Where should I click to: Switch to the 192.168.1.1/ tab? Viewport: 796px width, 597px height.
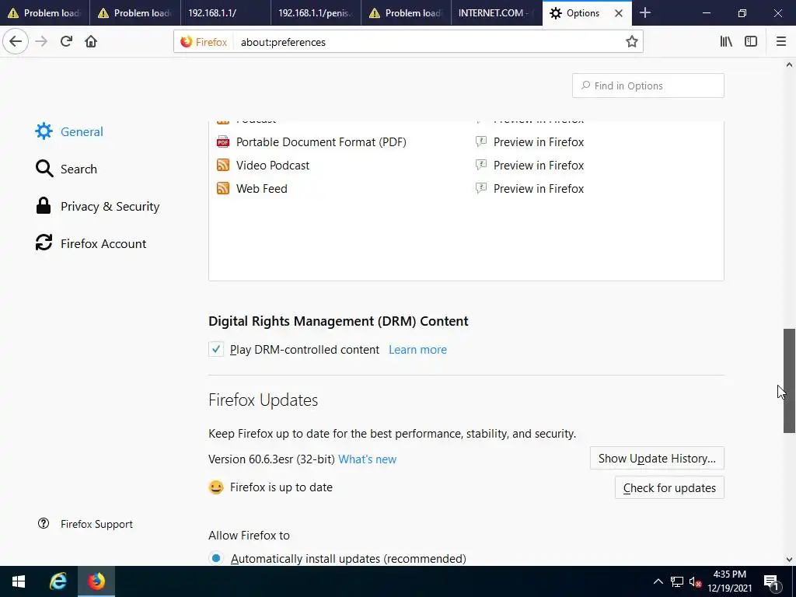(225, 13)
